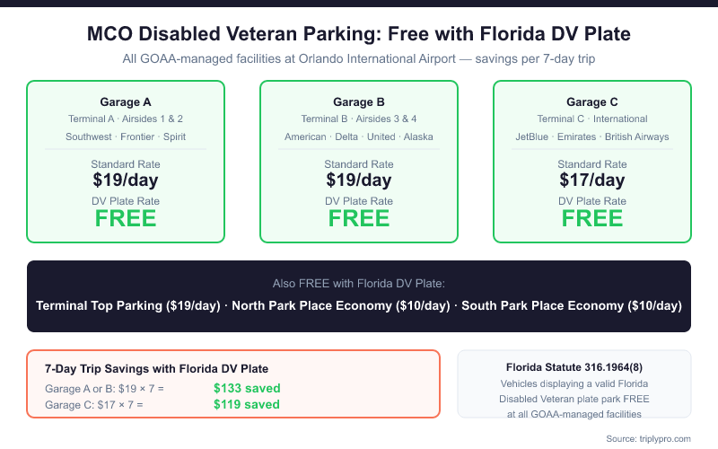The width and height of the screenshot is (718, 449).
Task: Click the Garage C card heading
Action: point(592,101)
